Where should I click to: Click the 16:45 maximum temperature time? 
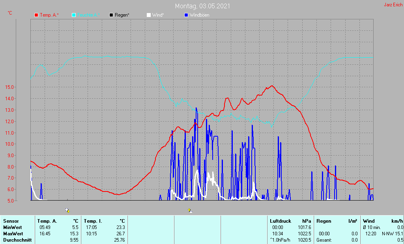45,233
